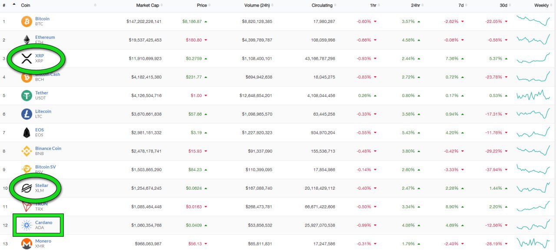
Task: View Tether weekly sparkline chart
Action: [533, 95]
